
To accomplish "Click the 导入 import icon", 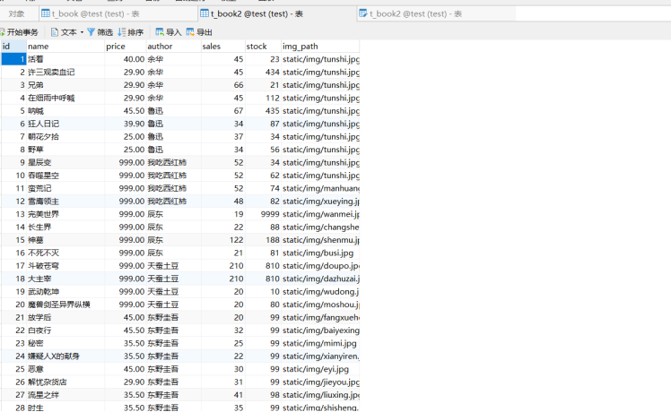I will point(160,32).
